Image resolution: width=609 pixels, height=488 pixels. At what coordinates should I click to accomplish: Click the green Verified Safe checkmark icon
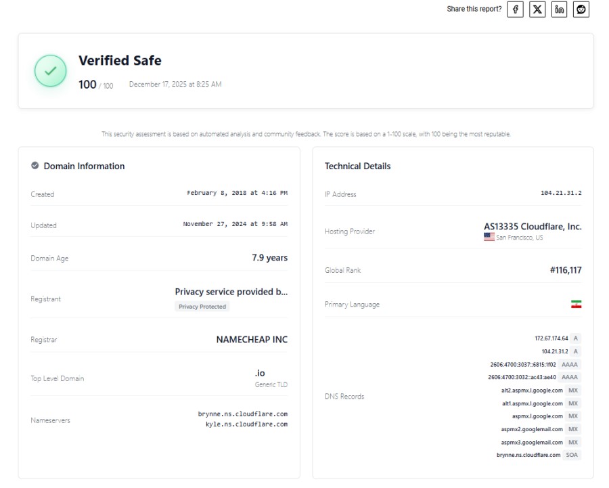(x=51, y=71)
